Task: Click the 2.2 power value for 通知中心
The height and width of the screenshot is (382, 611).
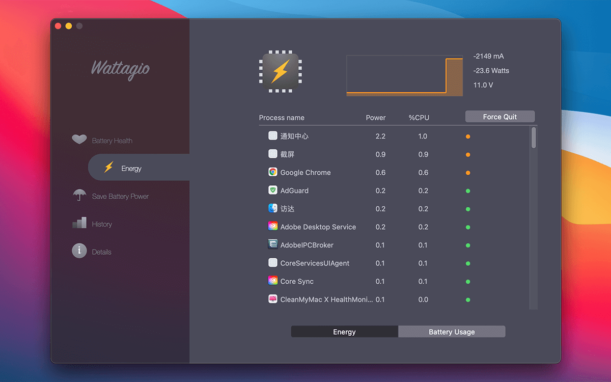Action: [380, 137]
